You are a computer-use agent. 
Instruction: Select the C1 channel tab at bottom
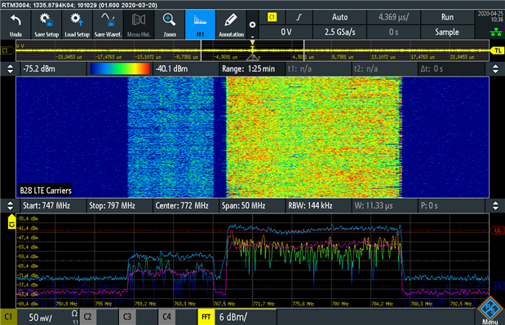[x=8, y=317]
